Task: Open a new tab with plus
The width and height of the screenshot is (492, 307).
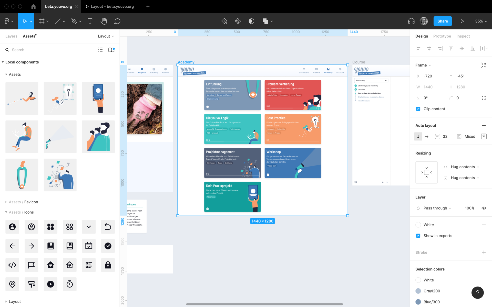Action: [x=148, y=6]
